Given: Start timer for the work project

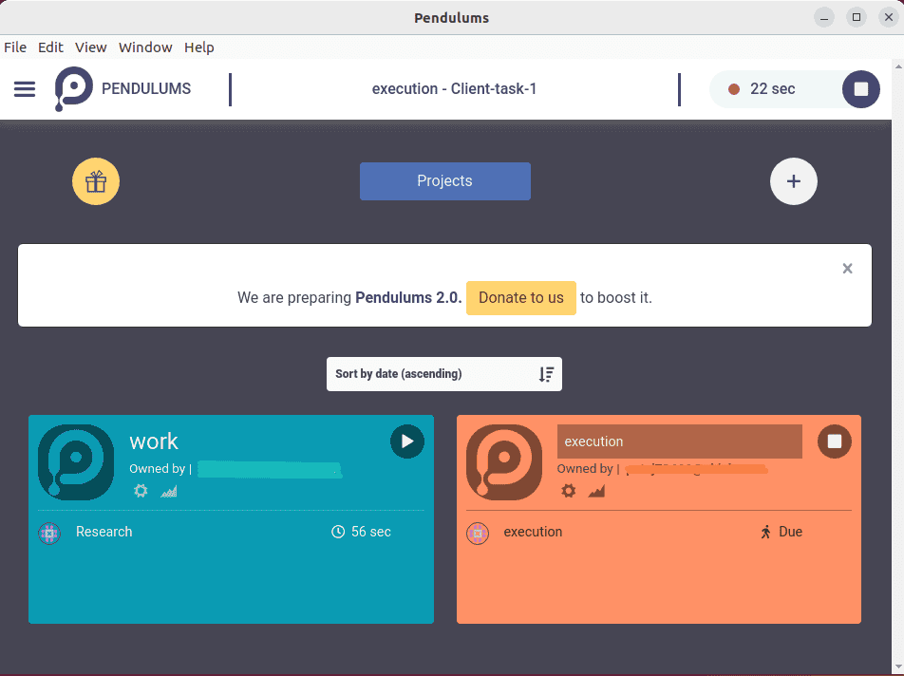Looking at the screenshot, I should click(x=407, y=441).
